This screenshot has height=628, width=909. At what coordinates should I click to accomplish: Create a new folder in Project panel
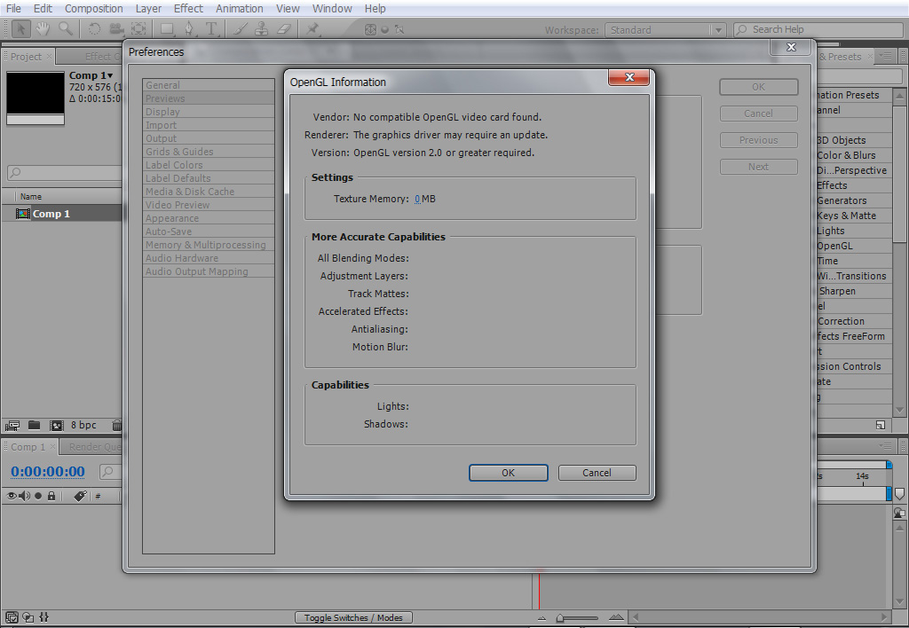coord(35,425)
